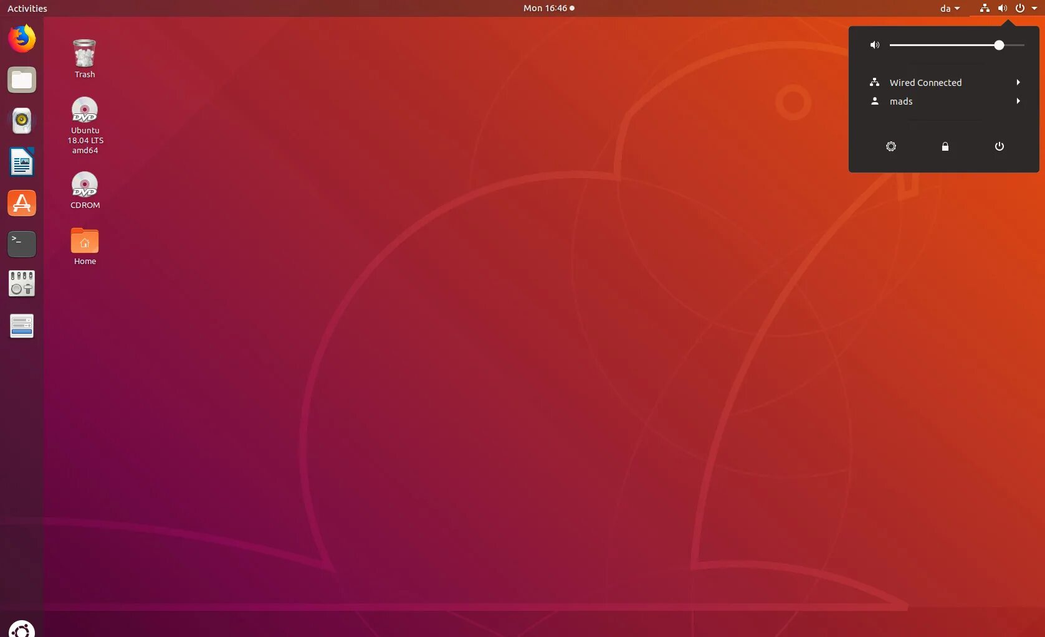Toggle the Wired network connection
Screen dimensions: 1045x637
[x=926, y=82]
